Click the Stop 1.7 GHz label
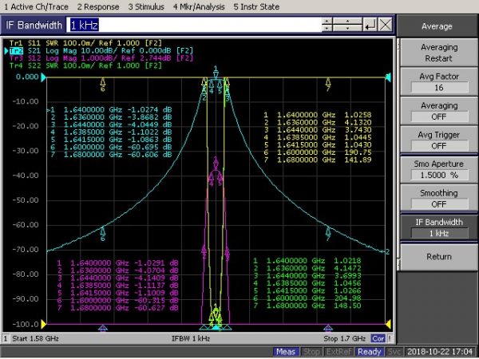 coord(344,338)
